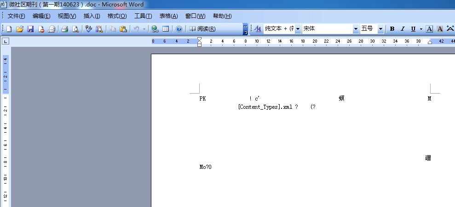Click the Open folder icon

tap(20, 29)
